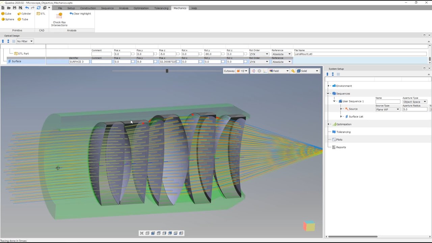This screenshot has width=432, height=243.
Task: Switch to the Tolerancing tab
Action: pyautogui.click(x=161, y=8)
